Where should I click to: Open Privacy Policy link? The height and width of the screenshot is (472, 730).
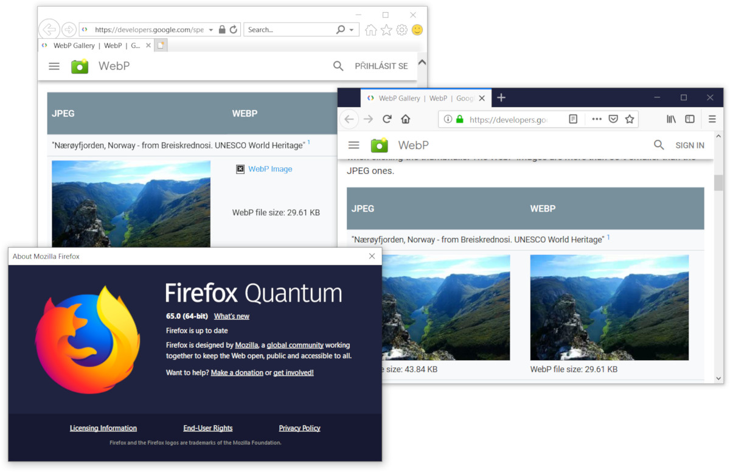point(299,428)
